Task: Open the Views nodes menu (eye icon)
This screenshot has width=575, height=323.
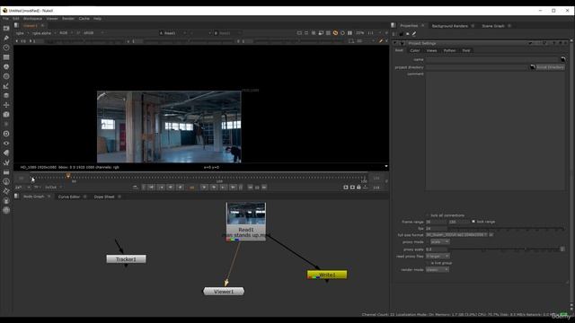Action: 6,144
